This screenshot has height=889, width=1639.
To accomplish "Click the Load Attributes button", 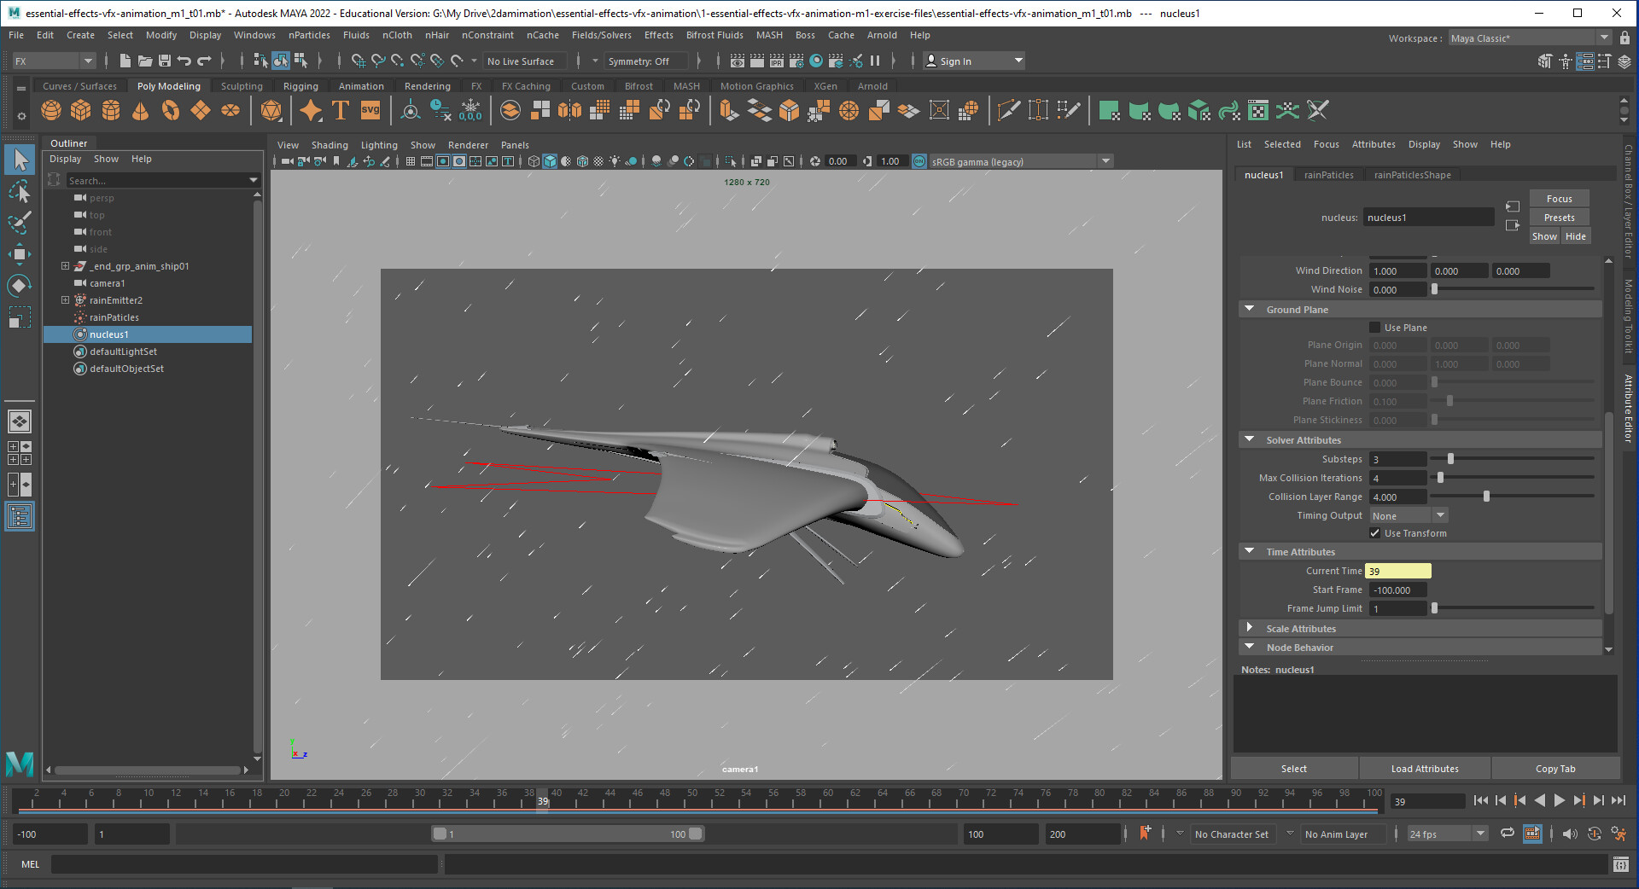I will (x=1424, y=769).
